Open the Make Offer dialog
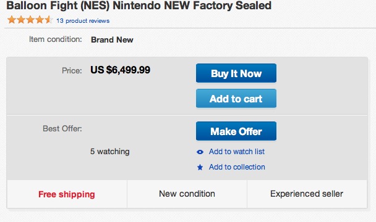Viewport: 376px width, 222px height. (x=236, y=131)
